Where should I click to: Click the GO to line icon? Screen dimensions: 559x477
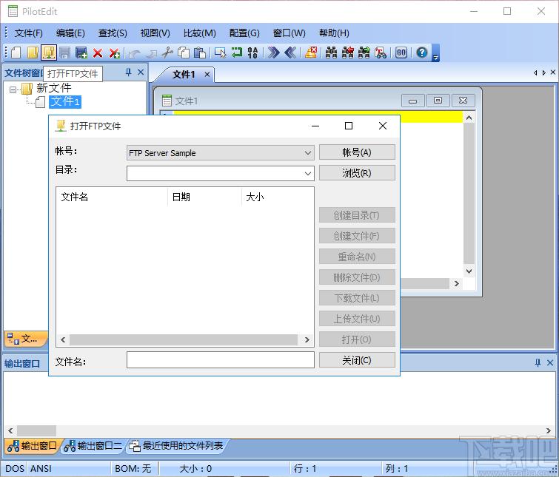pyautogui.click(x=401, y=53)
